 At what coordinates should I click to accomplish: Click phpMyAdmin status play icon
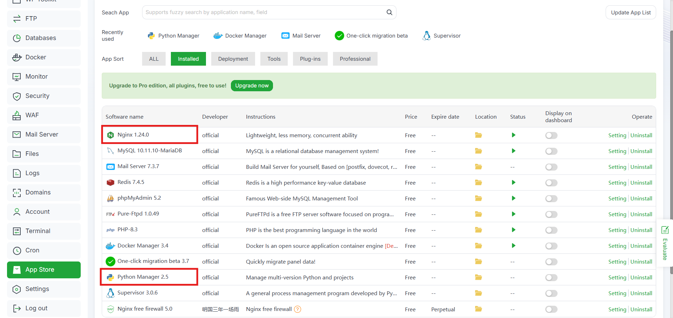click(513, 198)
